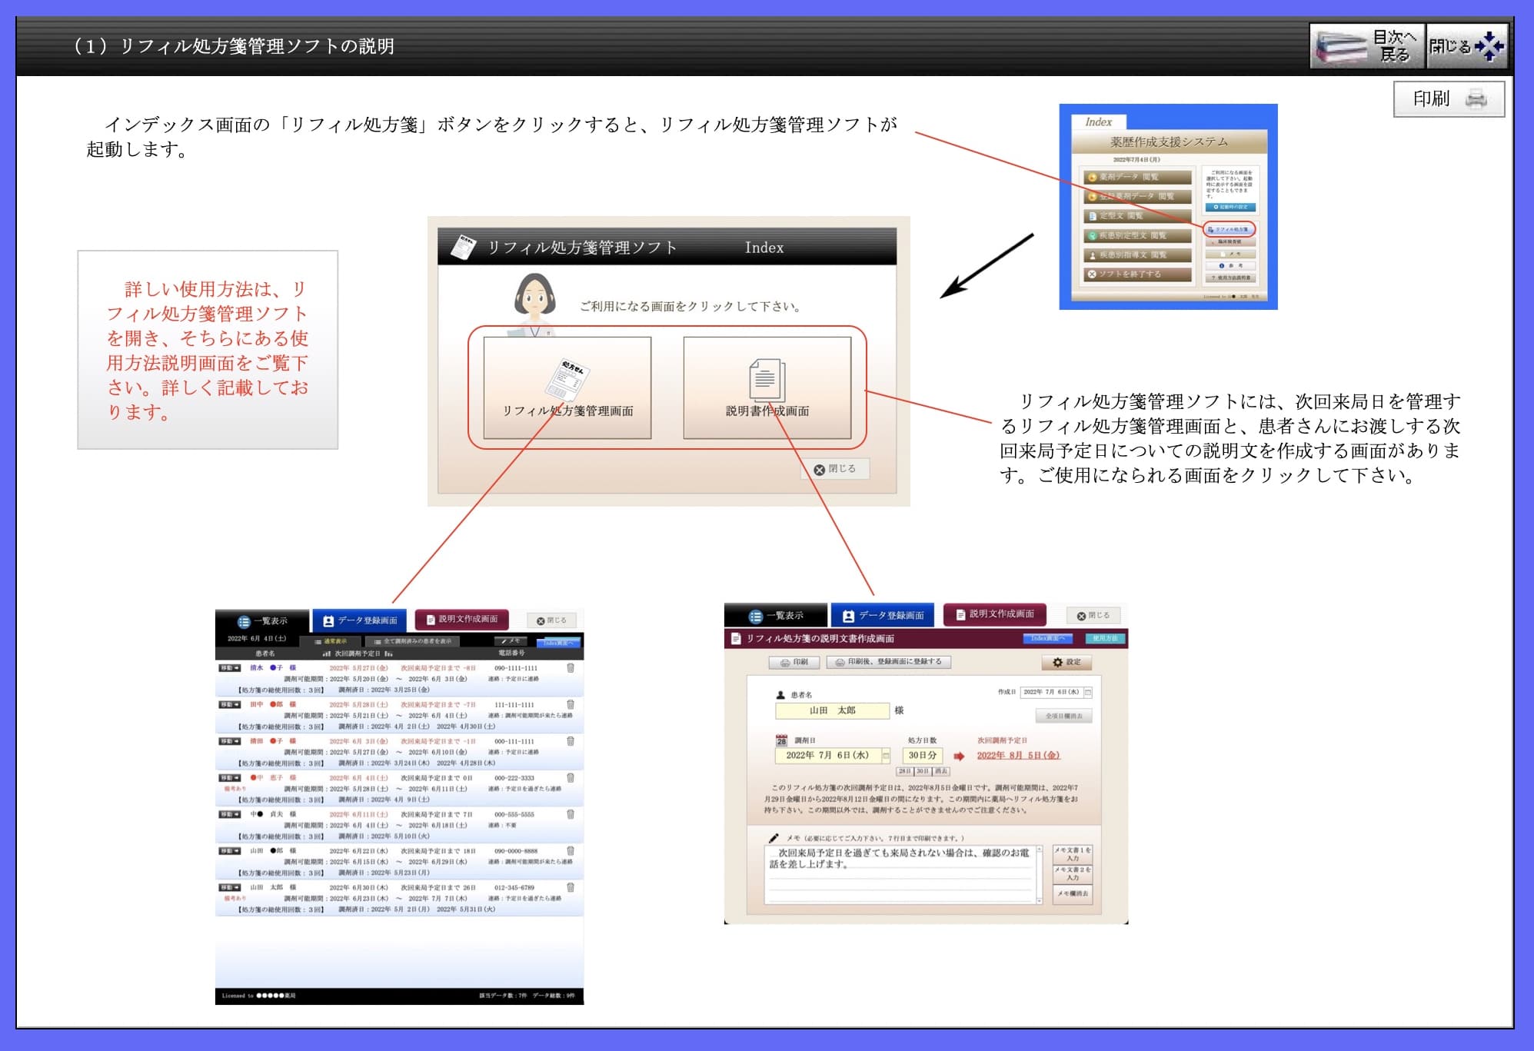Click the 印刷後、登録画面に登録する button

click(x=889, y=662)
